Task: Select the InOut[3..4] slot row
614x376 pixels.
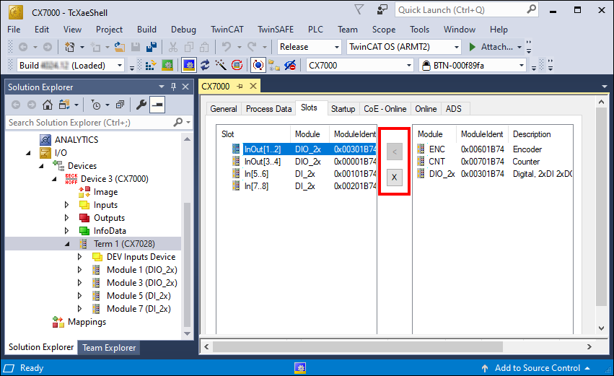Action: point(304,162)
